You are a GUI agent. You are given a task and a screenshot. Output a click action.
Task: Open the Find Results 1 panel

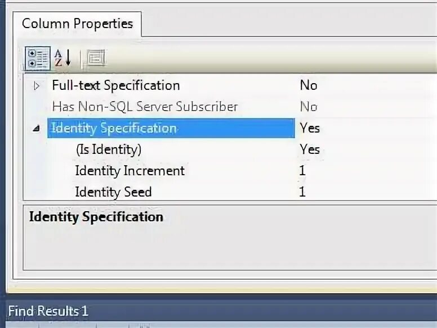(48, 311)
